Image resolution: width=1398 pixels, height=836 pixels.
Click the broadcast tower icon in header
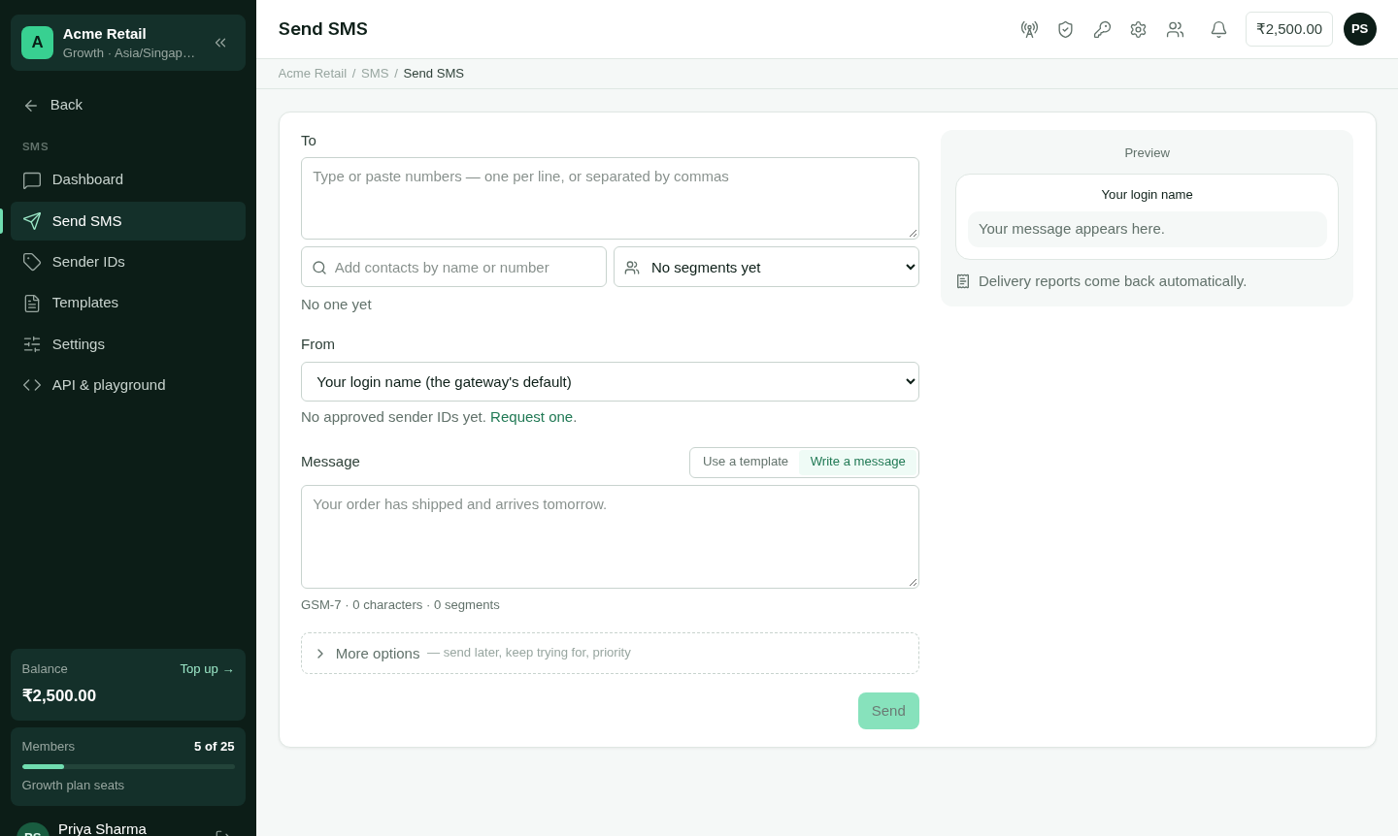tap(1029, 29)
